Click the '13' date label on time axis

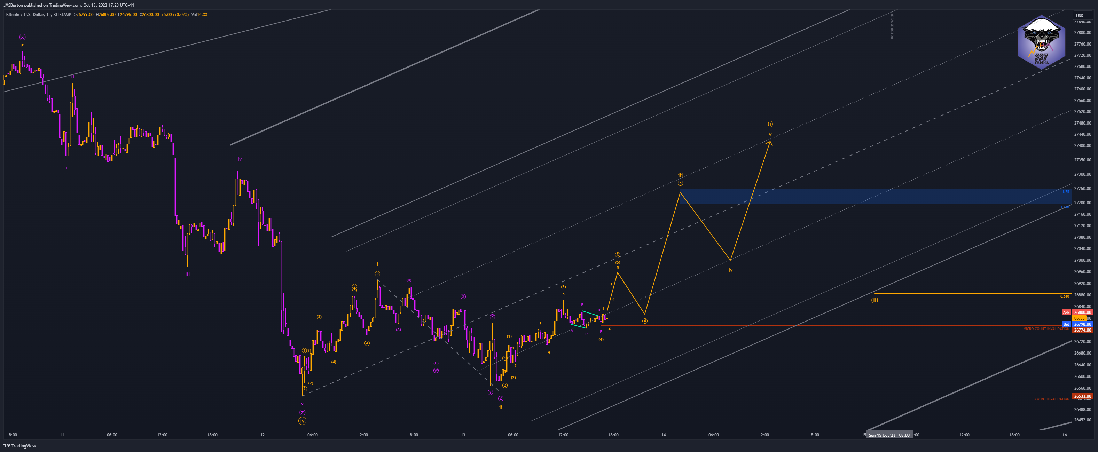pos(463,435)
